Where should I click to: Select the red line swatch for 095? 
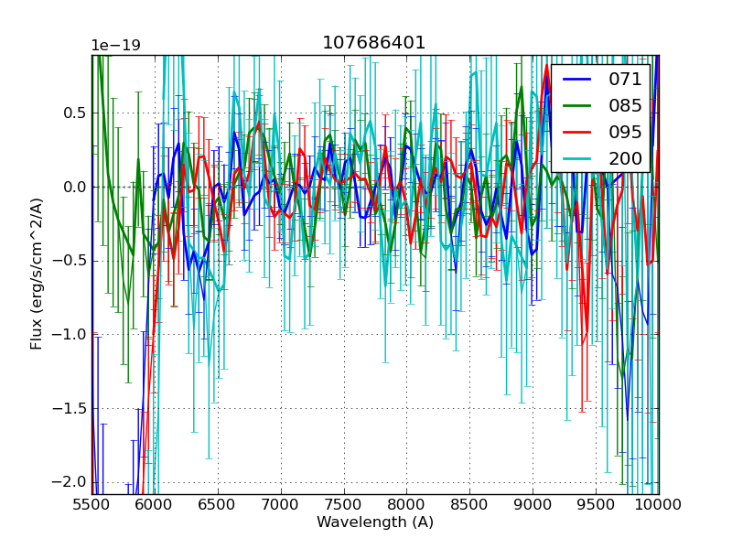coord(576,133)
